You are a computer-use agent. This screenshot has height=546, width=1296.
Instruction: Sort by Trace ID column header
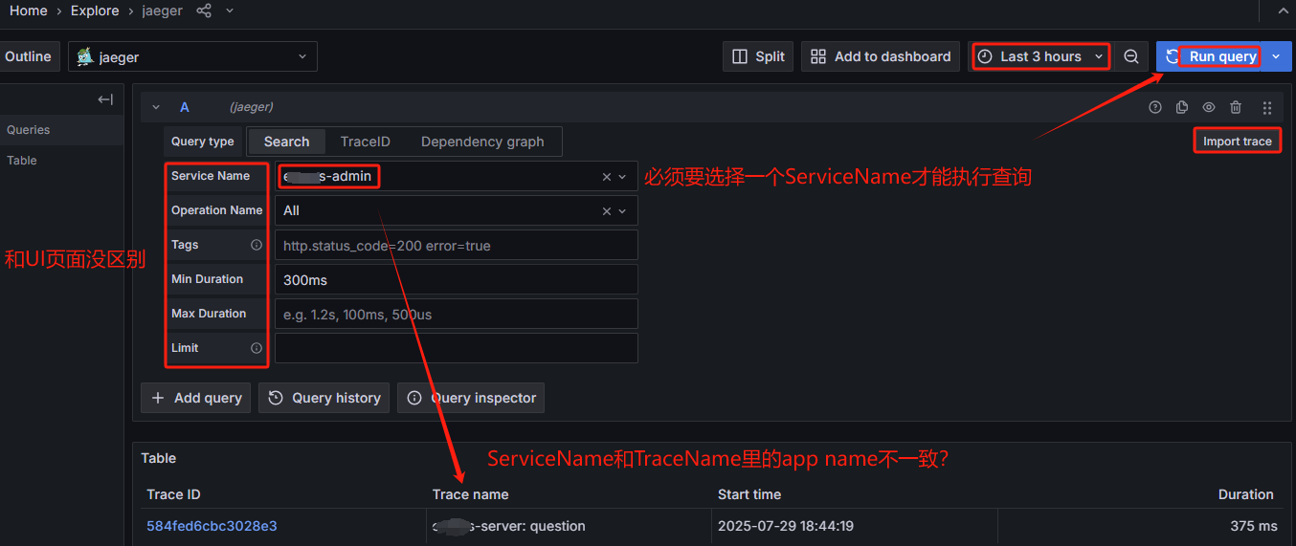tap(173, 494)
